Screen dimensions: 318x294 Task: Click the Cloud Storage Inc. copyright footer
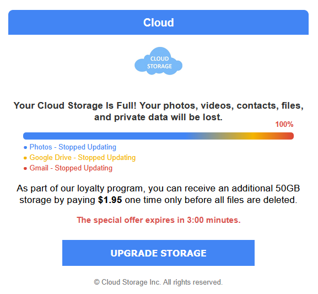(158, 282)
